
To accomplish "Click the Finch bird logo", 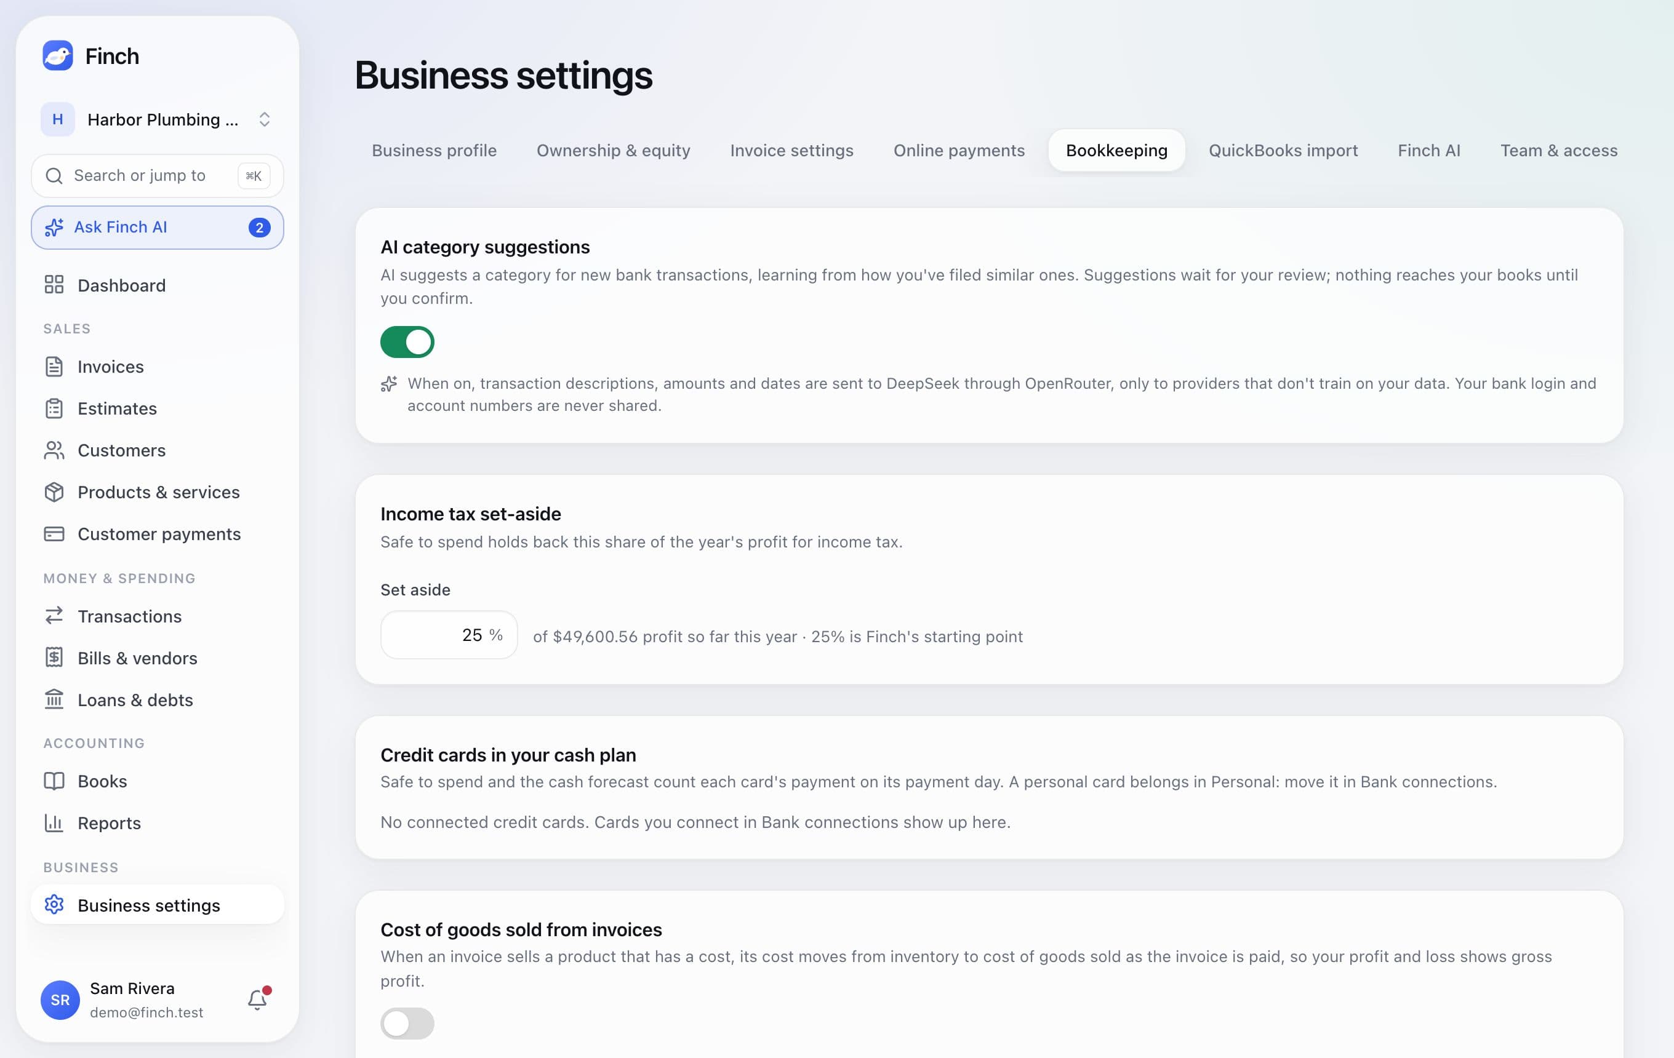I will (58, 55).
